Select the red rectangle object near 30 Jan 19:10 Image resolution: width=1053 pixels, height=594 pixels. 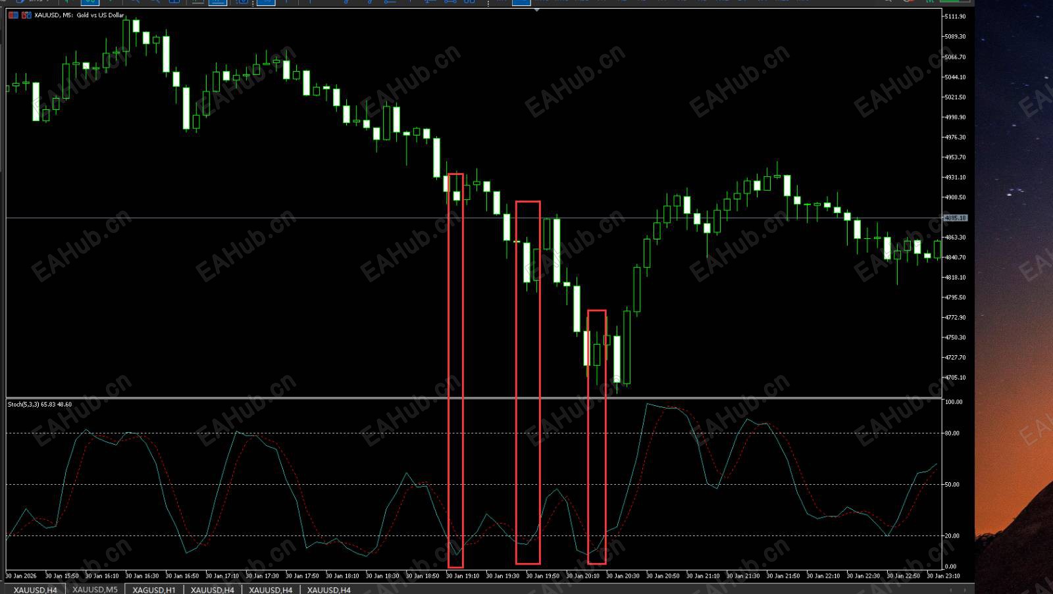pos(455,370)
